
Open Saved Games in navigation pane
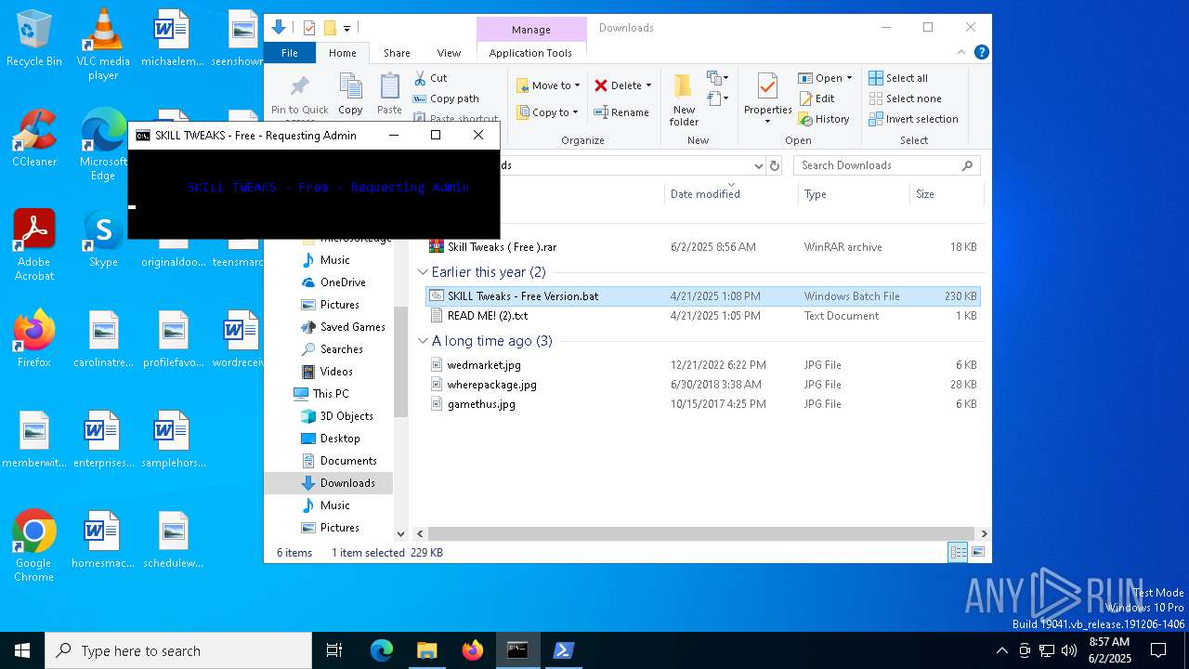tap(343, 327)
